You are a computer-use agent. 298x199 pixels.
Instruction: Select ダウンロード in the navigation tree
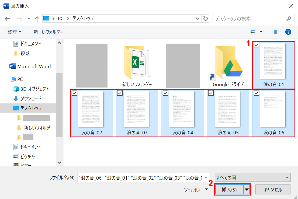tap(31, 99)
